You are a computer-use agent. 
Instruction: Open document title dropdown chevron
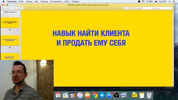(x=110, y=5)
